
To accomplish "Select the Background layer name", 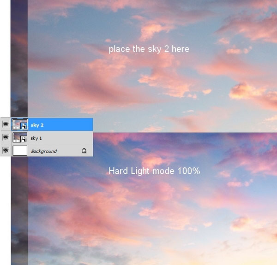I will pos(44,151).
